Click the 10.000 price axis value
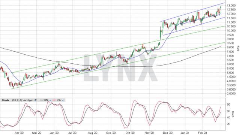 click(x=231, y=31)
